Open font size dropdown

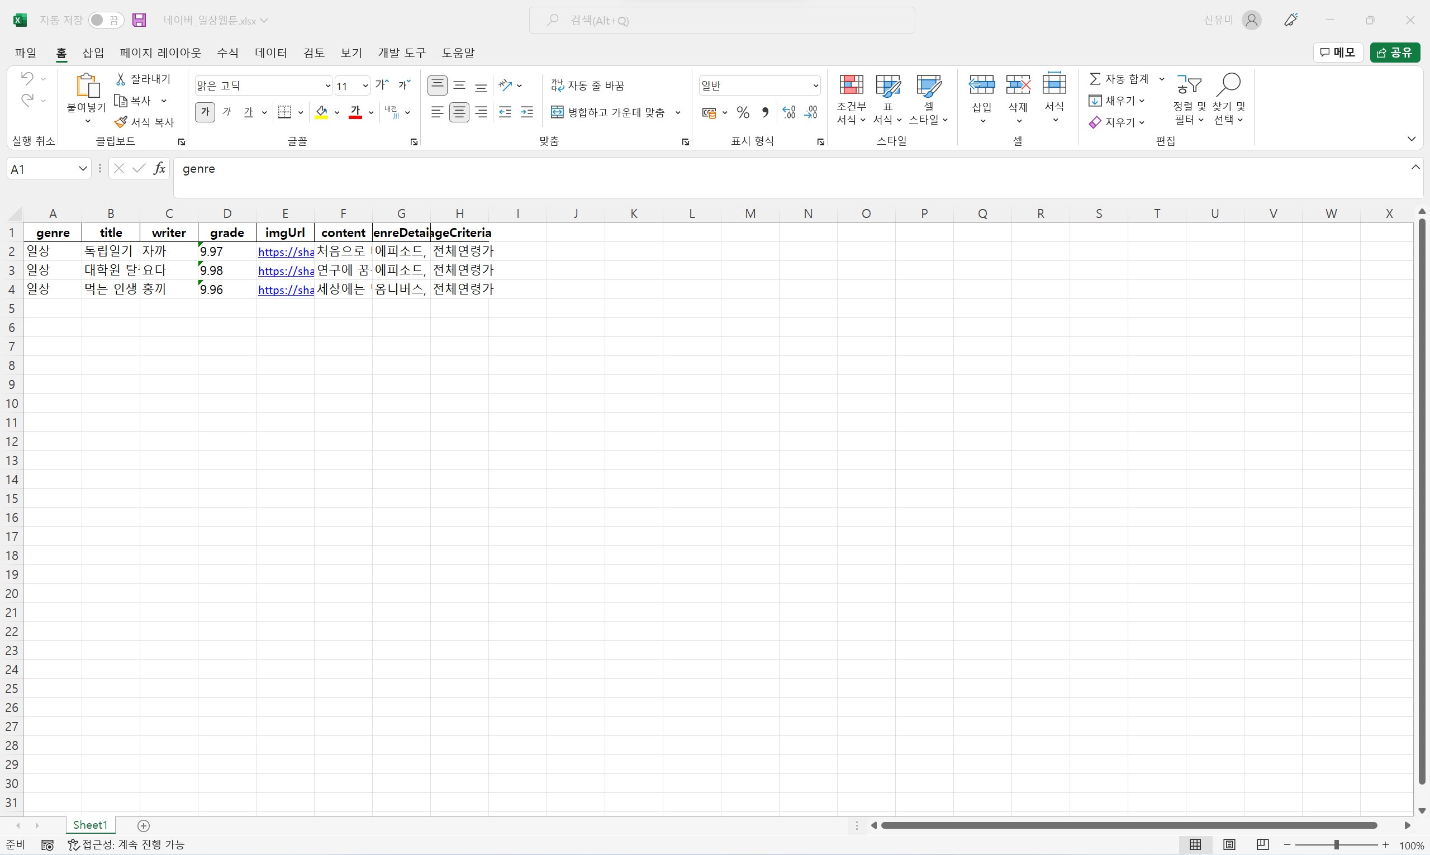pos(365,86)
